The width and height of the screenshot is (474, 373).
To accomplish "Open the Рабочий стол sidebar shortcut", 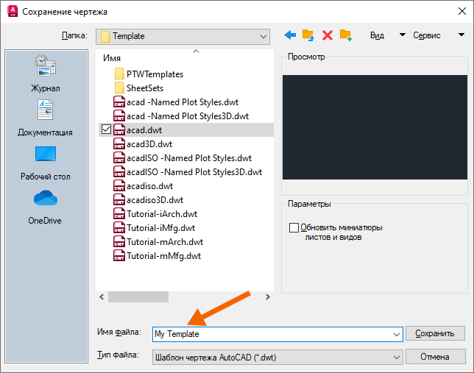I will point(46,163).
